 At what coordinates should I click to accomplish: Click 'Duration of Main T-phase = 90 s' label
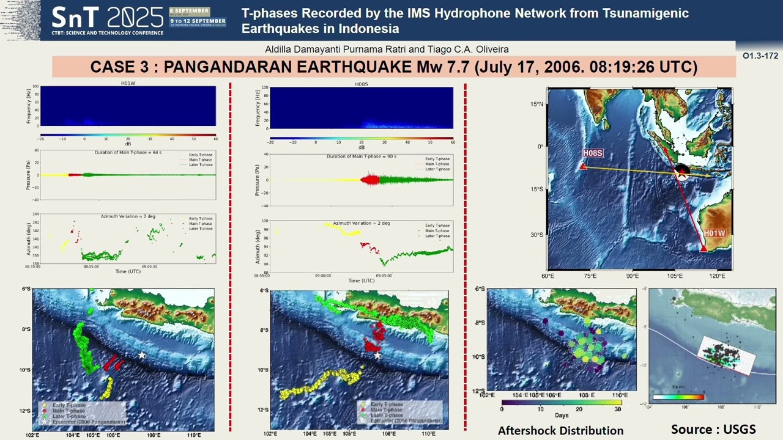tap(362, 156)
